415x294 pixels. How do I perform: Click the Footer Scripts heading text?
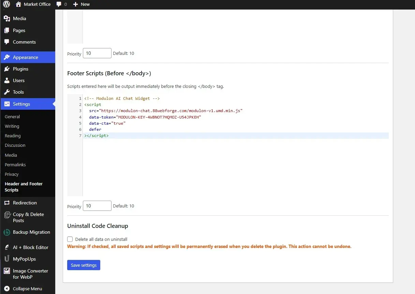(x=109, y=73)
